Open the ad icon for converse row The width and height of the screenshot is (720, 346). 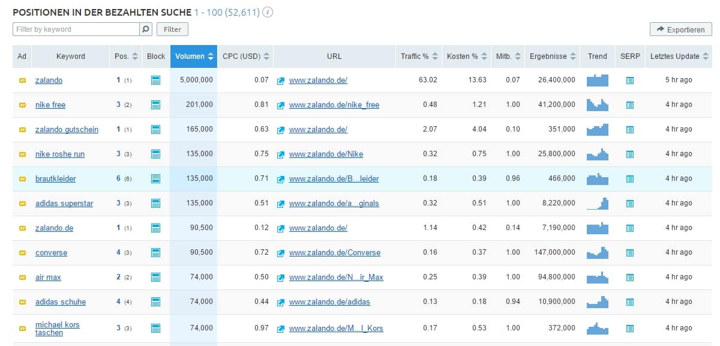22,252
